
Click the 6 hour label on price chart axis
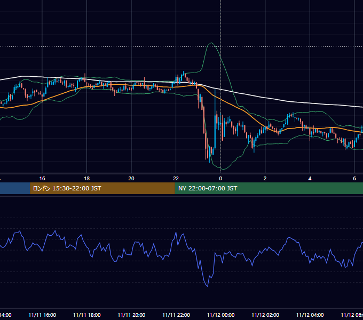(x=354, y=179)
